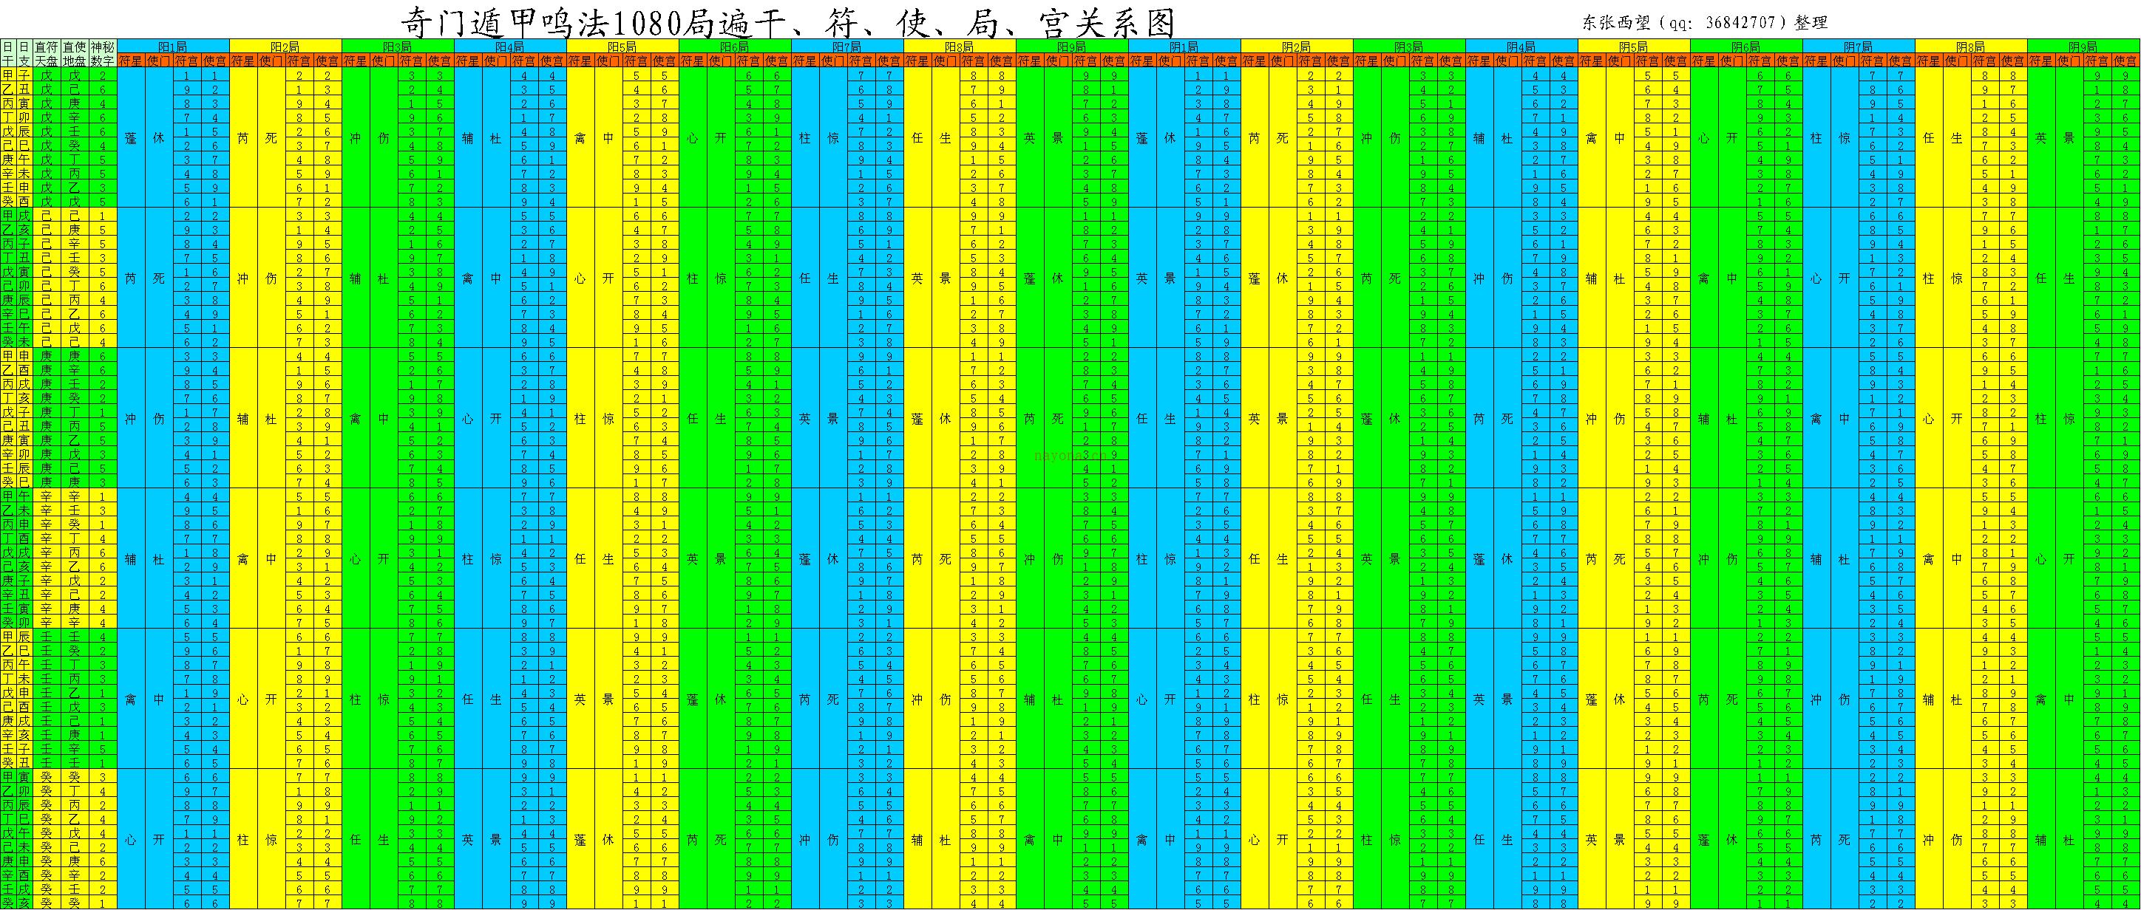
Task: Click the 心 star cell under 阳1局, 癸 block
Action: pyautogui.click(x=132, y=839)
